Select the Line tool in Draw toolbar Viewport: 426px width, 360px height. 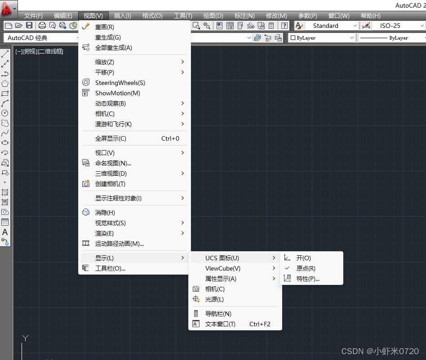(5, 54)
